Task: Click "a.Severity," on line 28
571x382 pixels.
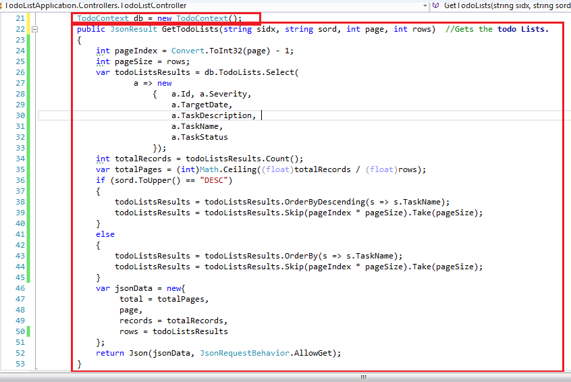Action: click(x=225, y=94)
